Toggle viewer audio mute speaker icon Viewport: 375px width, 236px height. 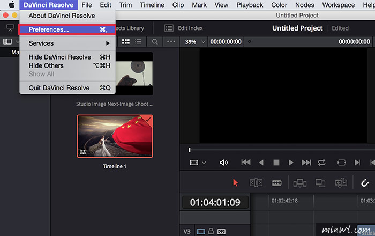[223, 163]
